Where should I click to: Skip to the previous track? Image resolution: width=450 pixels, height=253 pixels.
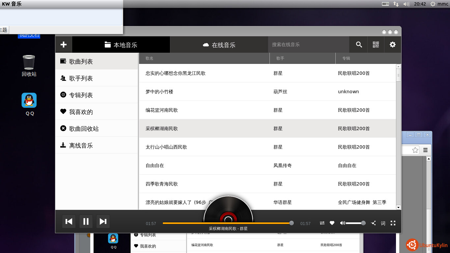coord(69,221)
